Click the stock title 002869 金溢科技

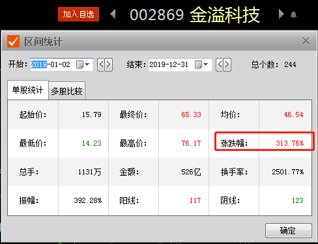click(x=195, y=15)
